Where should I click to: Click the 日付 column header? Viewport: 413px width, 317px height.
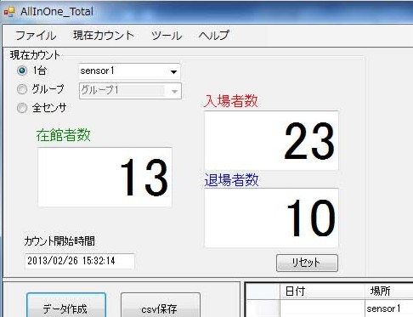[x=322, y=291]
